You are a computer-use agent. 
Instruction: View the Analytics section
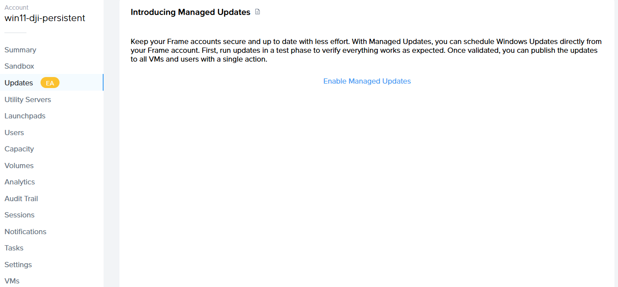pyautogui.click(x=20, y=182)
